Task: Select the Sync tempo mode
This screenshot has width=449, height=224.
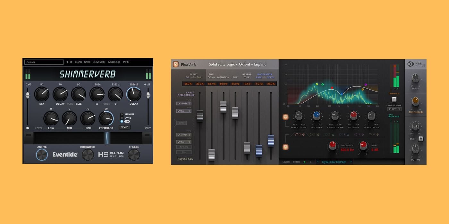Action: pyautogui.click(x=122, y=118)
